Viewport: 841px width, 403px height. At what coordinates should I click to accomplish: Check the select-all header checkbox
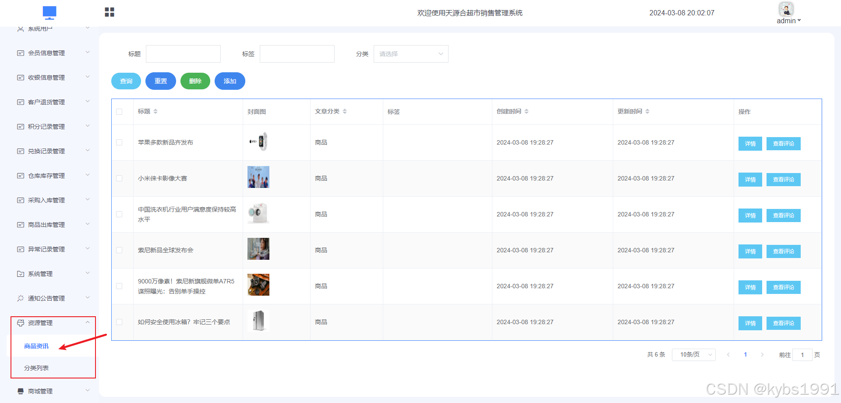(119, 112)
